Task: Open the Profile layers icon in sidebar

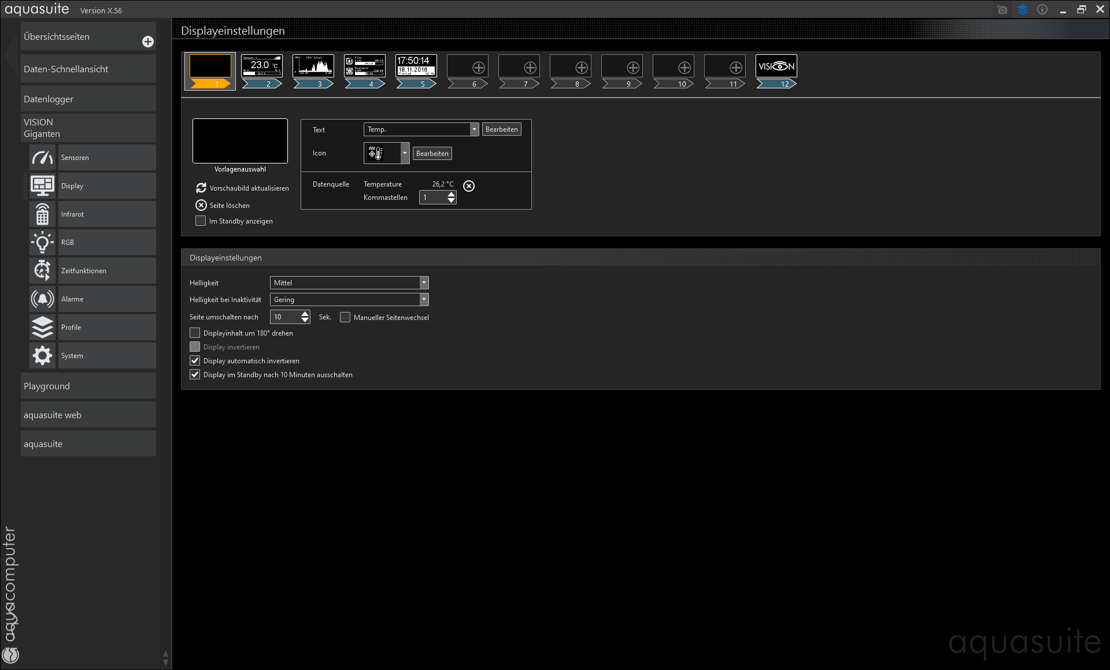Action: [42, 327]
